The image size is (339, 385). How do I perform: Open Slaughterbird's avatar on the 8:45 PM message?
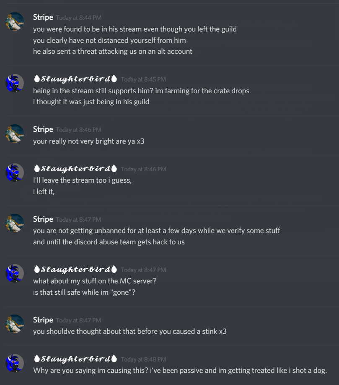pyautogui.click(x=15, y=83)
